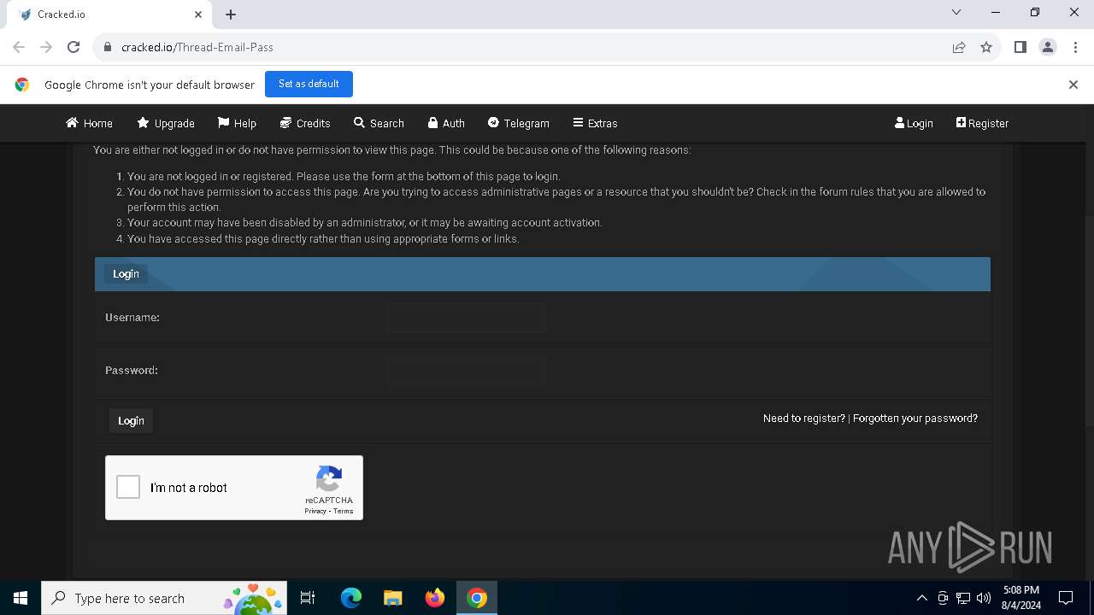The height and width of the screenshot is (615, 1094).
Task: Focus the Username input field
Action: [x=466, y=318]
